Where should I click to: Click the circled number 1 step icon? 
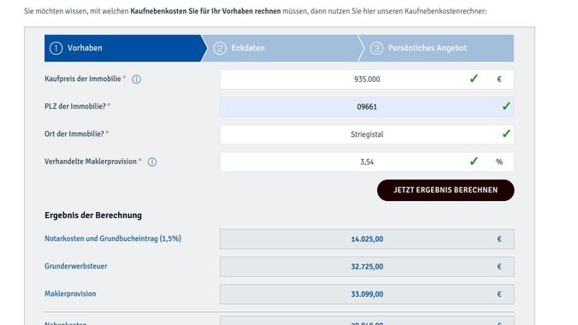(56, 49)
